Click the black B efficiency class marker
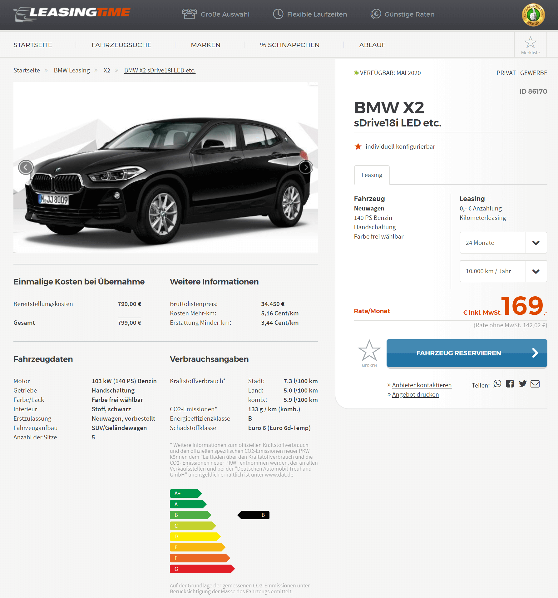Screen dimensions: 558x598 point(253,515)
